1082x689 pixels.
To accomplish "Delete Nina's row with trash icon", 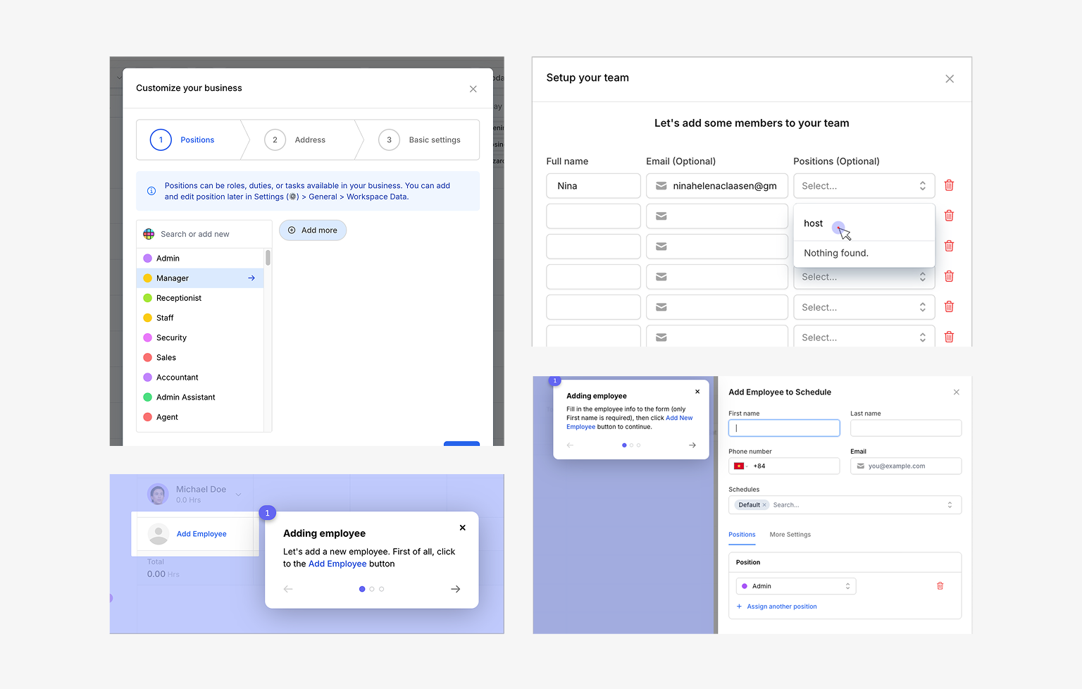I will coord(949,185).
